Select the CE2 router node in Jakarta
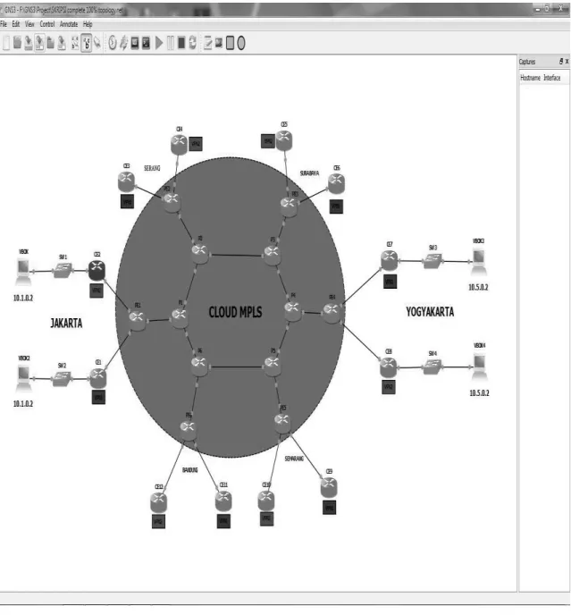This screenshot has width=571, height=615. click(97, 271)
